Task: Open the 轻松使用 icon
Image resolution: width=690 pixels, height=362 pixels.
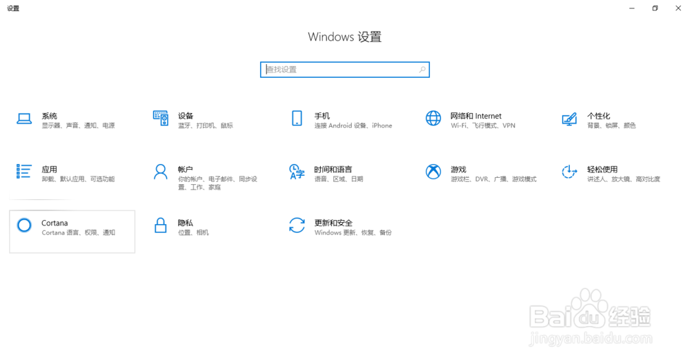Action: click(x=569, y=172)
